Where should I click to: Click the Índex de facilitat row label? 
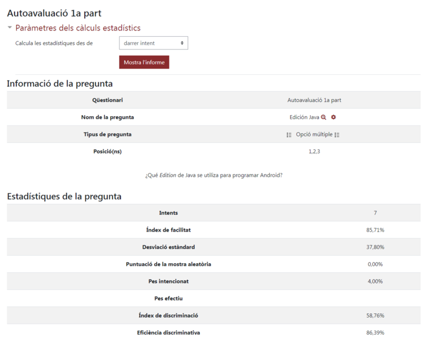(168, 230)
